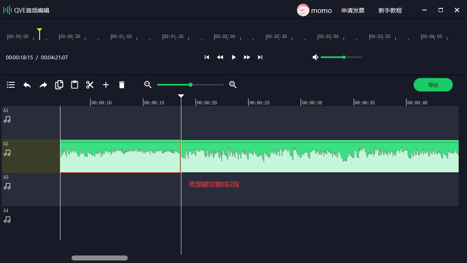Click the 导出 export button
This screenshot has height=263, width=467.
tap(433, 85)
